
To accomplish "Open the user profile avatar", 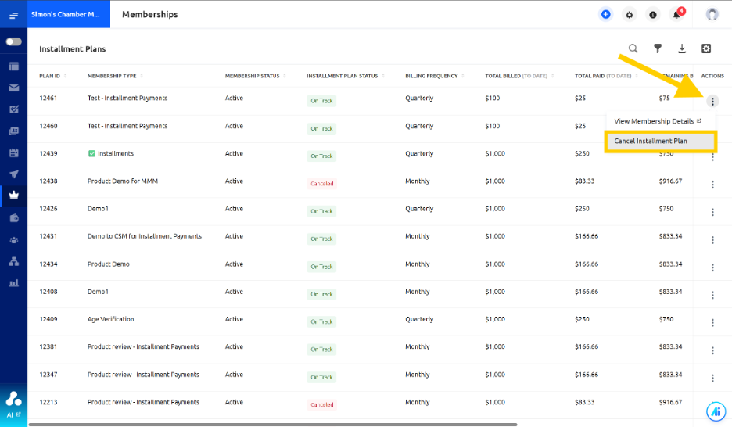I will tap(712, 14).
